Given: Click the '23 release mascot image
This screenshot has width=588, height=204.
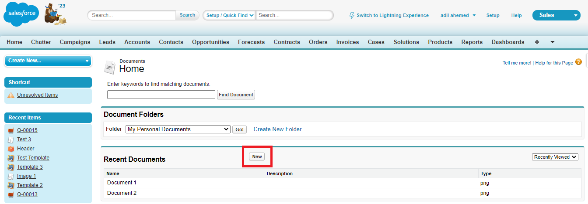Looking at the screenshot, I should [x=56, y=14].
